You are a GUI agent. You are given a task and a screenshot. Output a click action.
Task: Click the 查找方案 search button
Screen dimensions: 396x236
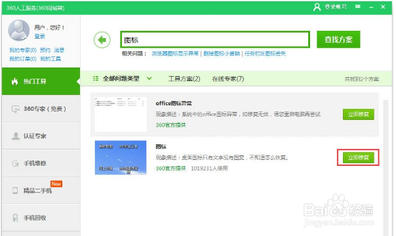pos(338,39)
